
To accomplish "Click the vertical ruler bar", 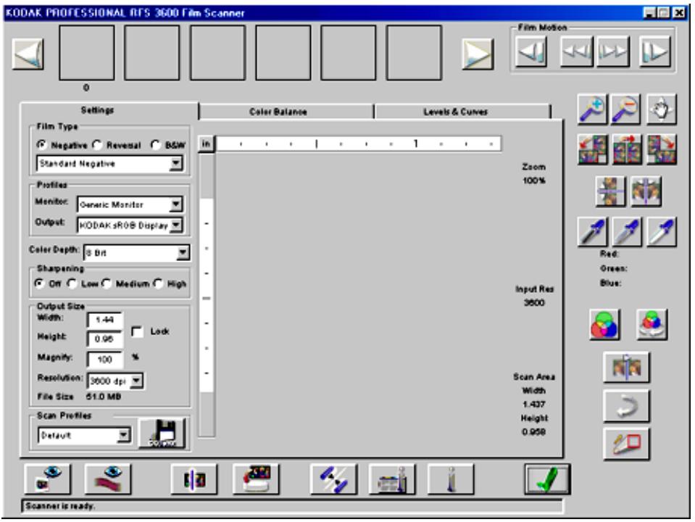I will [207, 295].
